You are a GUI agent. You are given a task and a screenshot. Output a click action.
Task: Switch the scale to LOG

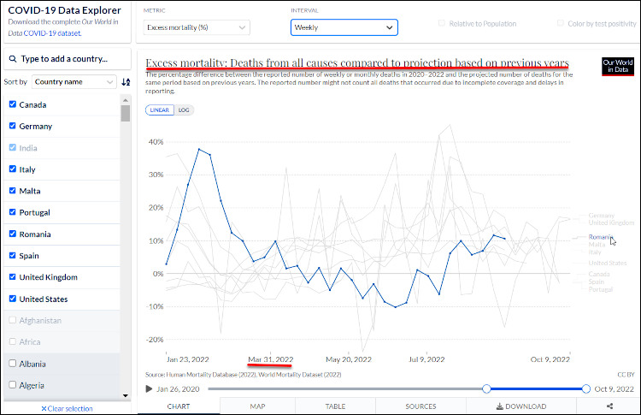pos(184,110)
